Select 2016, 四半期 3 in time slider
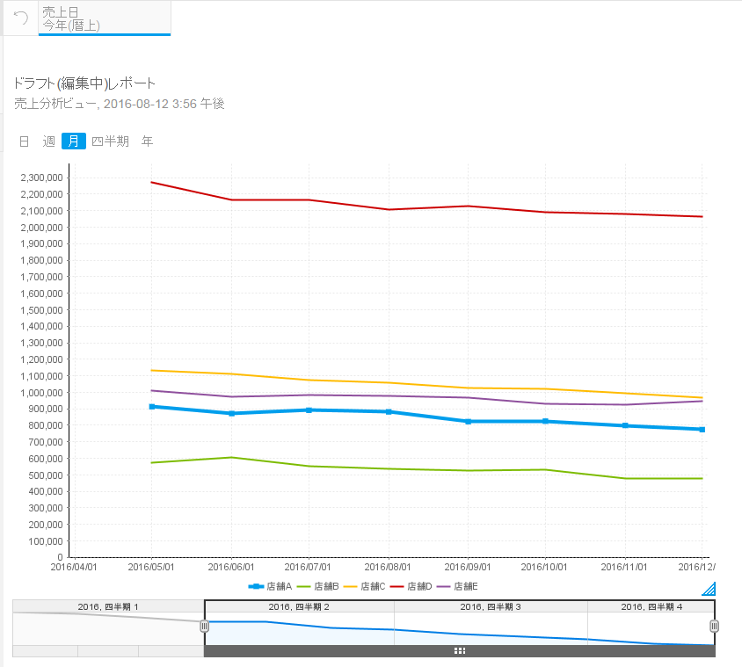The height and width of the screenshot is (667, 742). click(x=491, y=607)
